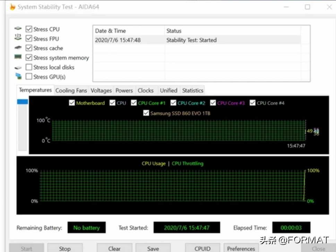The width and height of the screenshot is (336, 252).
Task: Click the RAM module icon beside Stress system memory
Action: click(x=18, y=57)
